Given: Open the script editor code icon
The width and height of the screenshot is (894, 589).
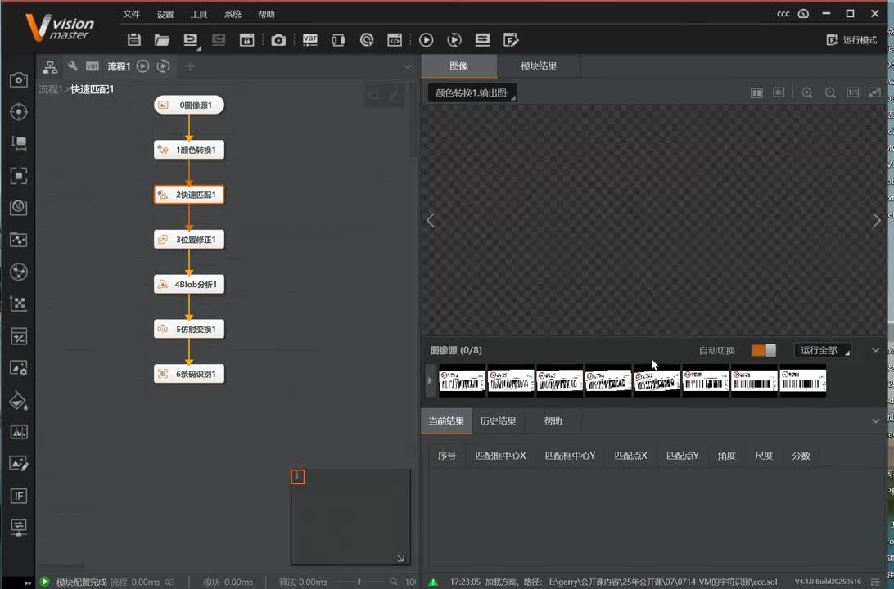Looking at the screenshot, I should (394, 40).
